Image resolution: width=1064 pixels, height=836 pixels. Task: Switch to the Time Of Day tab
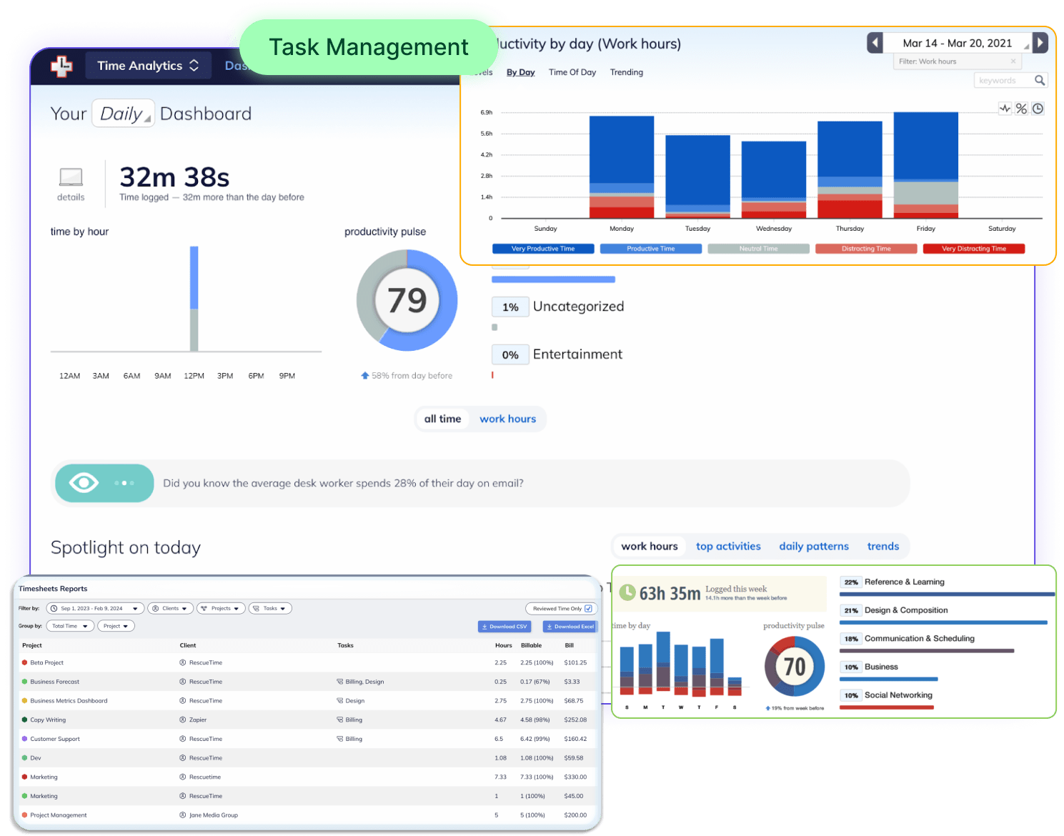572,72
